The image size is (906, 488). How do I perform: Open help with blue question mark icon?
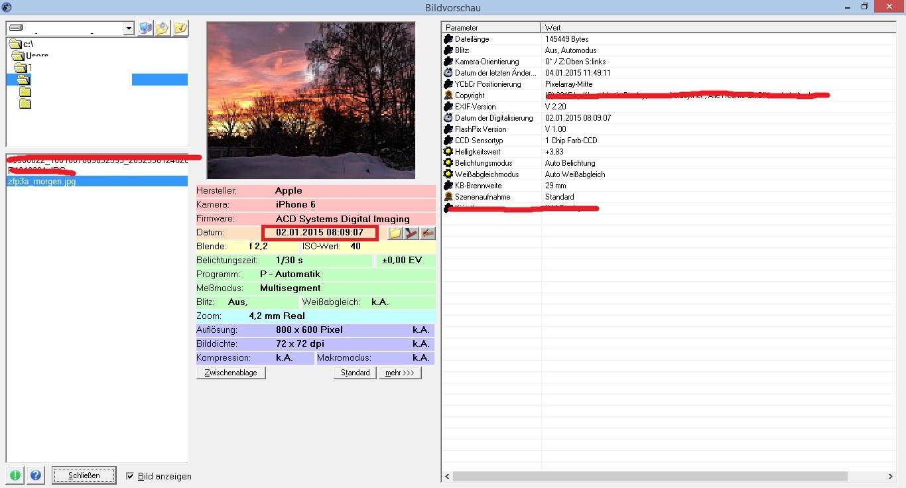point(36,475)
